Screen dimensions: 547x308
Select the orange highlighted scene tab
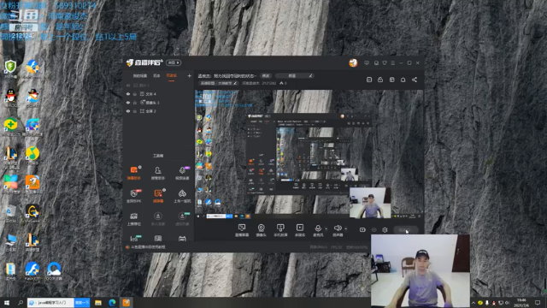(x=171, y=76)
